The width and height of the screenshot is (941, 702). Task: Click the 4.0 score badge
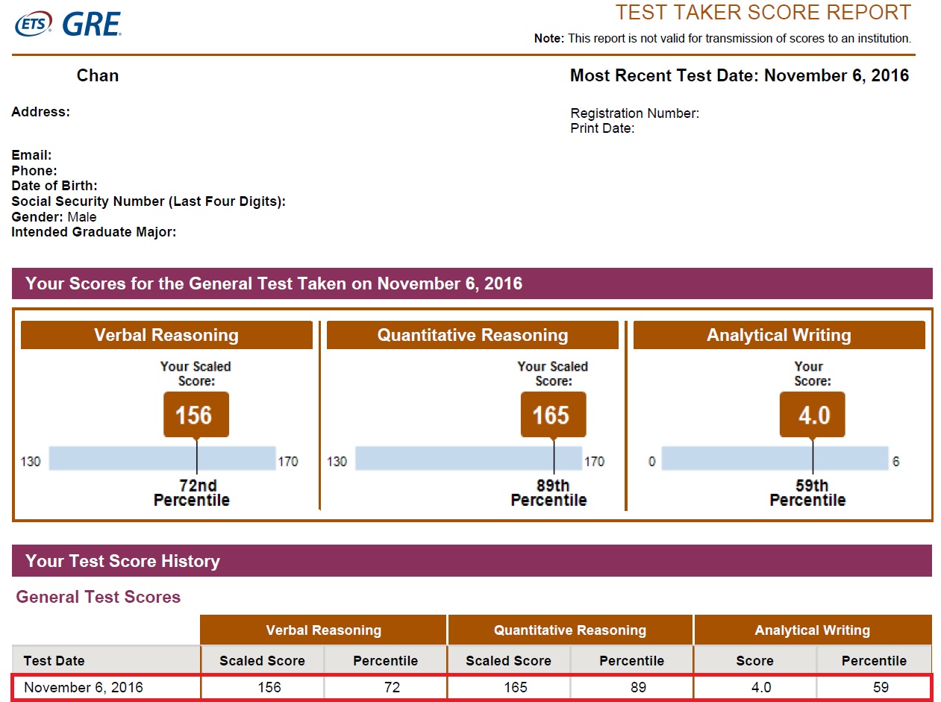tap(812, 415)
